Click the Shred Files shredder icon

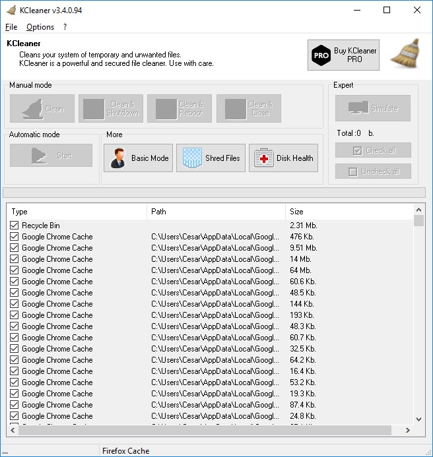(192, 158)
